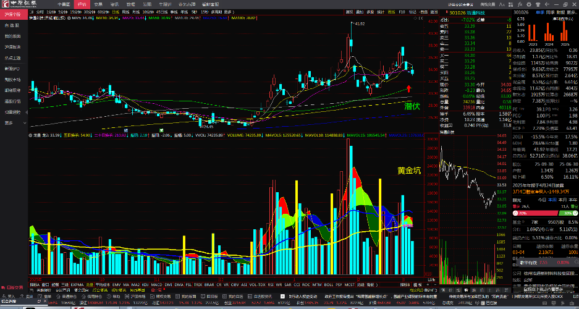Open 沪深板块 in the left sidebar
The height and width of the screenshot is (309, 579).
(12, 47)
